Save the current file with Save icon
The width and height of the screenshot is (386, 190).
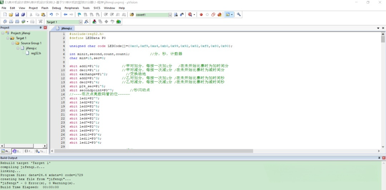(17, 15)
